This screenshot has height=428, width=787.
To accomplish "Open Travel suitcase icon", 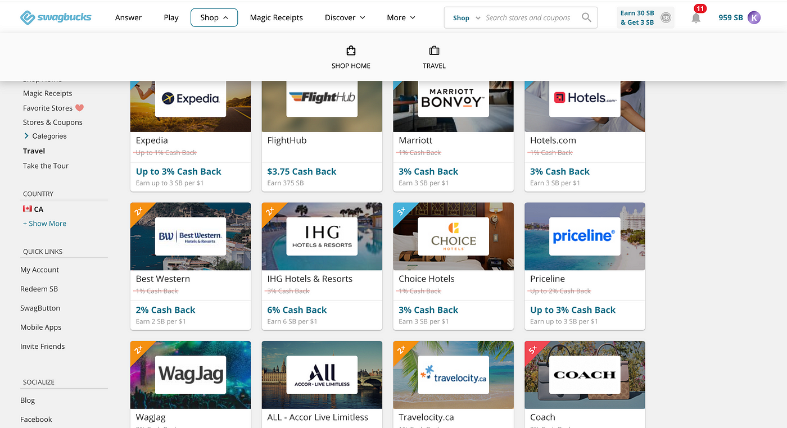I will tap(434, 51).
